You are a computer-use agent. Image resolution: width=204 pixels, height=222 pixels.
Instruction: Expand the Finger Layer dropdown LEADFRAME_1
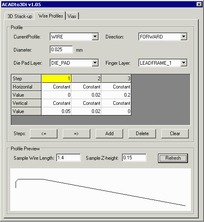(x=163, y=63)
